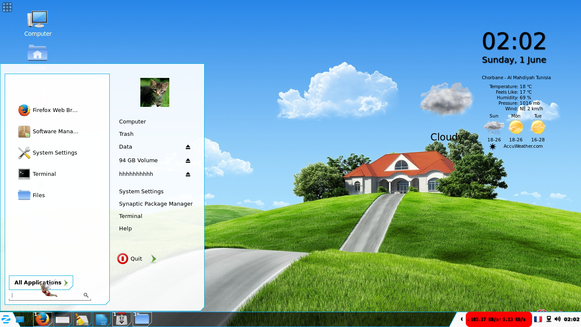Show All Applications
581x327 pixels.
[41, 283]
